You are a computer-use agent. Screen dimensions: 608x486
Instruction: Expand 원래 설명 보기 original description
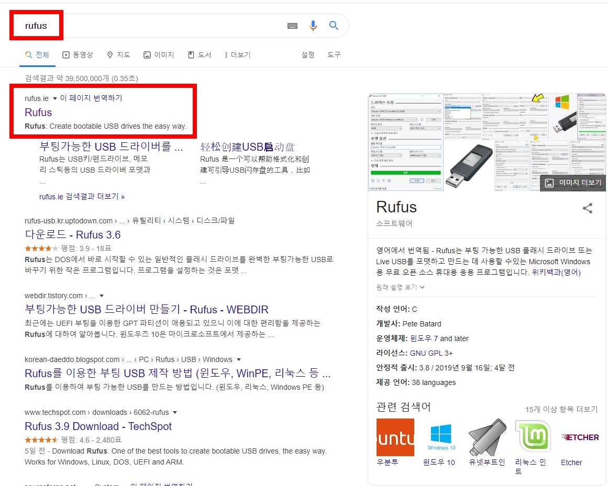(400, 287)
